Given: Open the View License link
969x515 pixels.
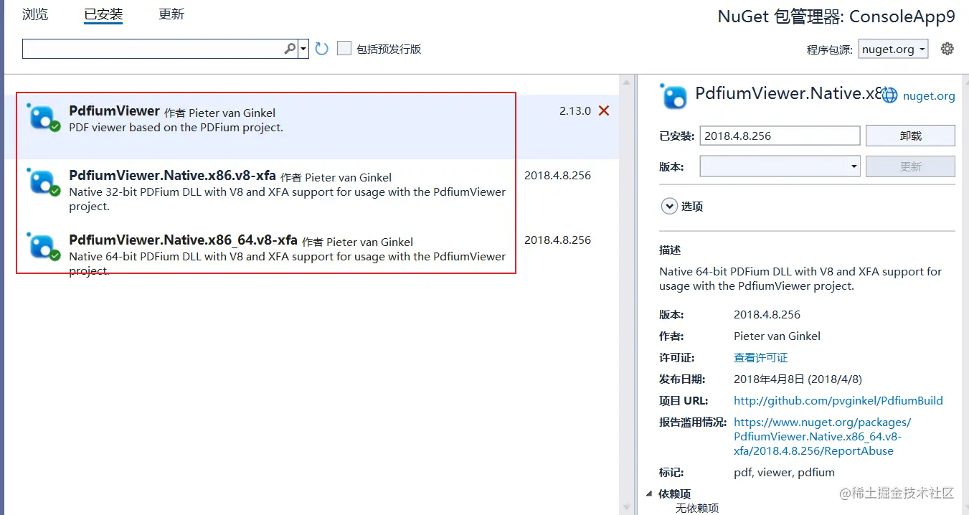Looking at the screenshot, I should coord(760,357).
